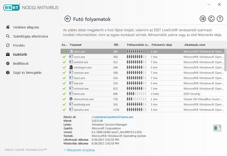The image size is (227, 156).
Task: Click the users count icons for vboxservice.exe
Action: click(x=136, y=99)
